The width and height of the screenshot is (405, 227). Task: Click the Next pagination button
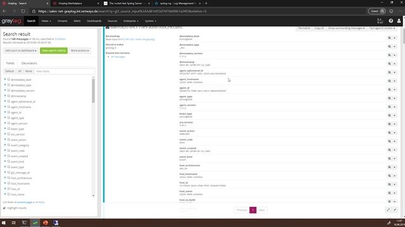pyautogui.click(x=261, y=210)
